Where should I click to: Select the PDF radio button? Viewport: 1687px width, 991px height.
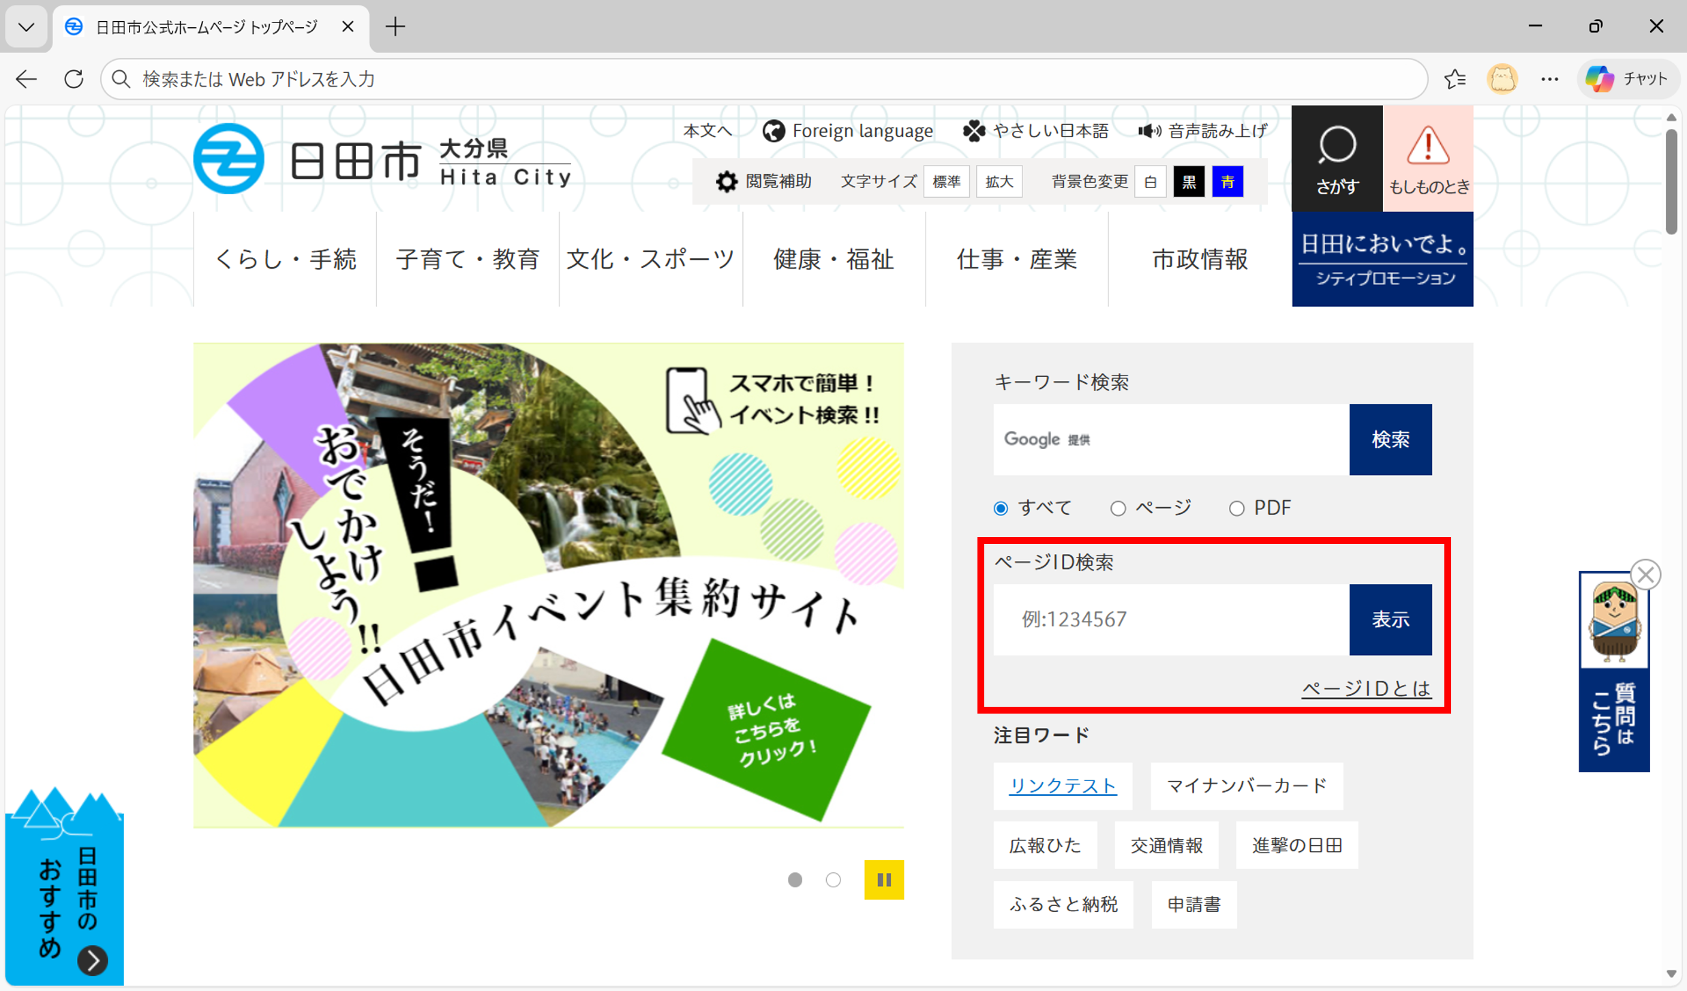1236,508
